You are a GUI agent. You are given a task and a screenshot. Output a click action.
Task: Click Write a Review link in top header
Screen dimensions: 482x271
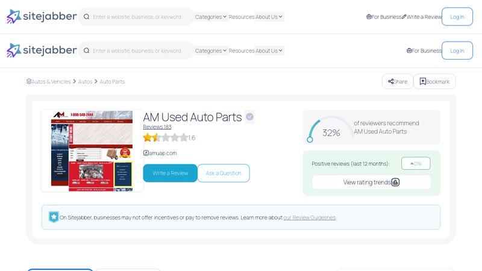click(x=422, y=17)
